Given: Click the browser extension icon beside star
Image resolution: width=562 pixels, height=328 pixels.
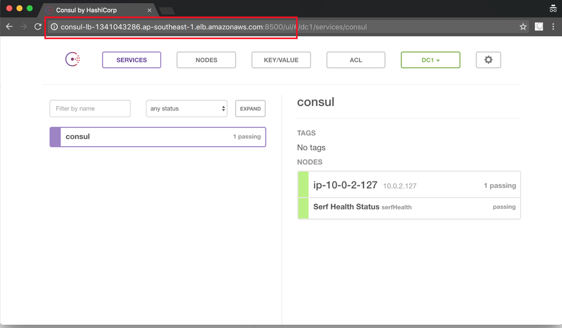Looking at the screenshot, I should click(539, 26).
